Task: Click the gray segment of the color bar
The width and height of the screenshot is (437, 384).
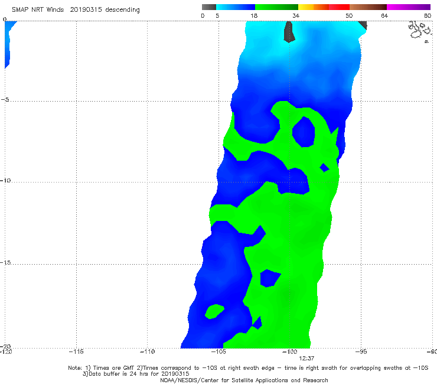Action: pyautogui.click(x=209, y=7)
